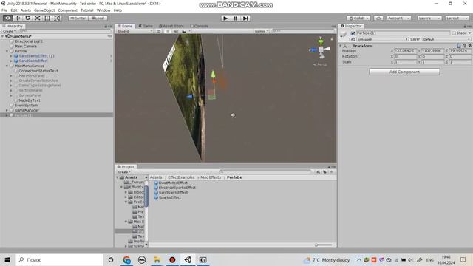This screenshot has width=473, height=266.
Task: Open the Static flags dropdown arrow
Action: tap(469, 33)
